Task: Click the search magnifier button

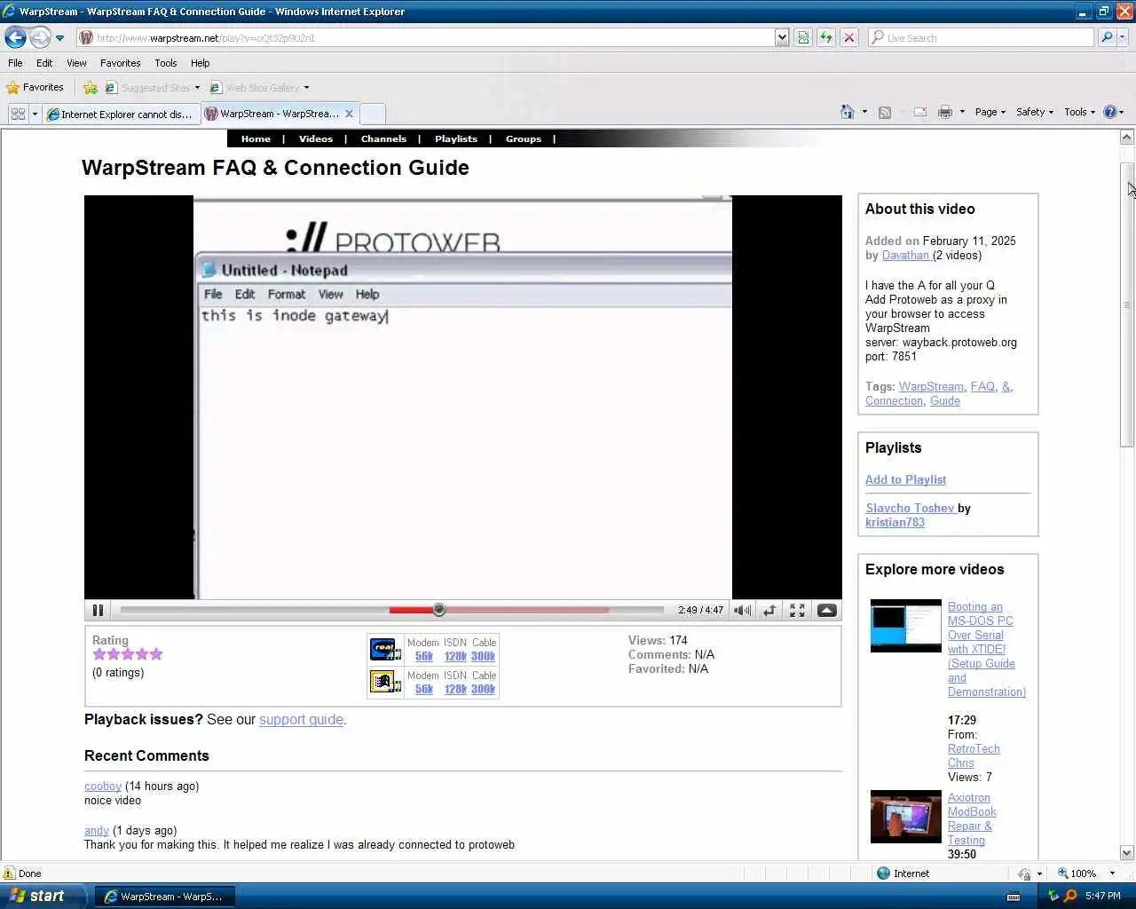Action: [x=1106, y=37]
